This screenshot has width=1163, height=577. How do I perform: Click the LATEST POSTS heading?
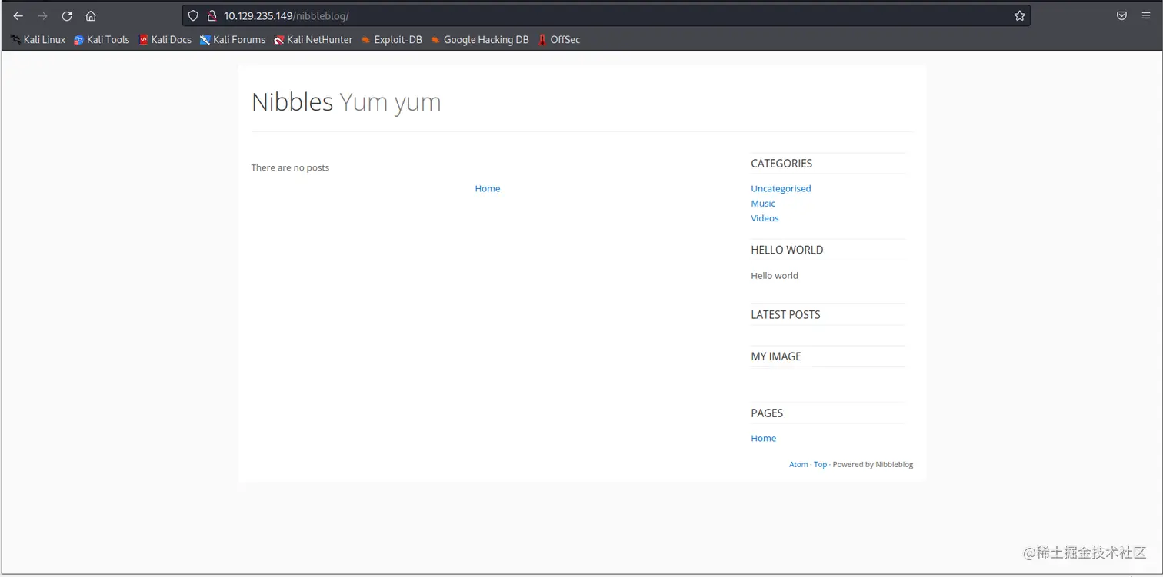click(x=785, y=314)
